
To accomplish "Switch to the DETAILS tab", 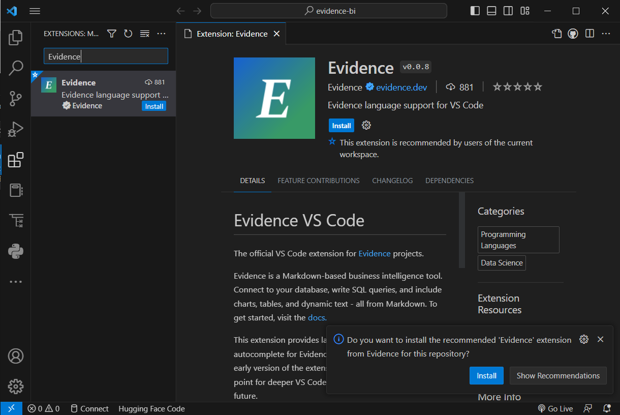I will (253, 181).
